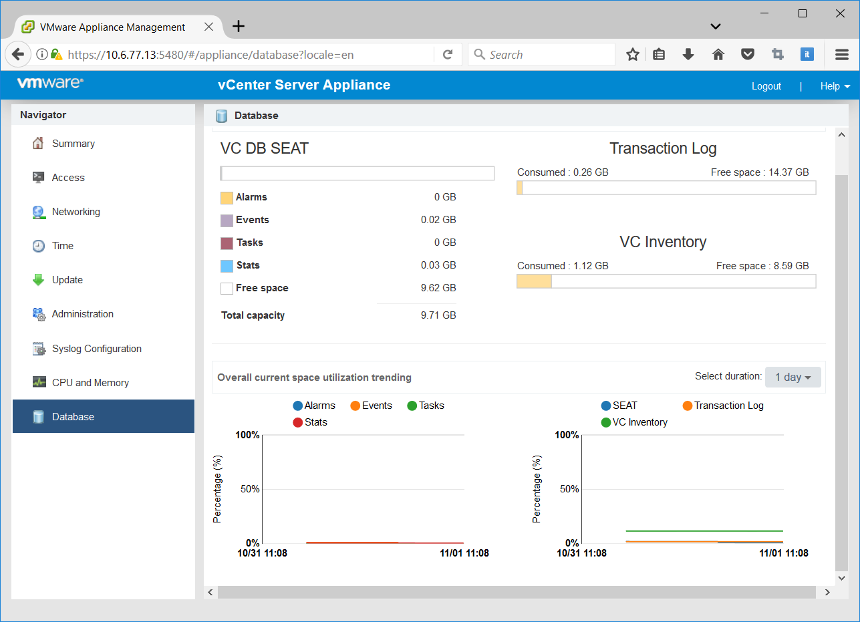
Task: Click the Database cylinder icon in sidebar
Action: [x=39, y=417]
